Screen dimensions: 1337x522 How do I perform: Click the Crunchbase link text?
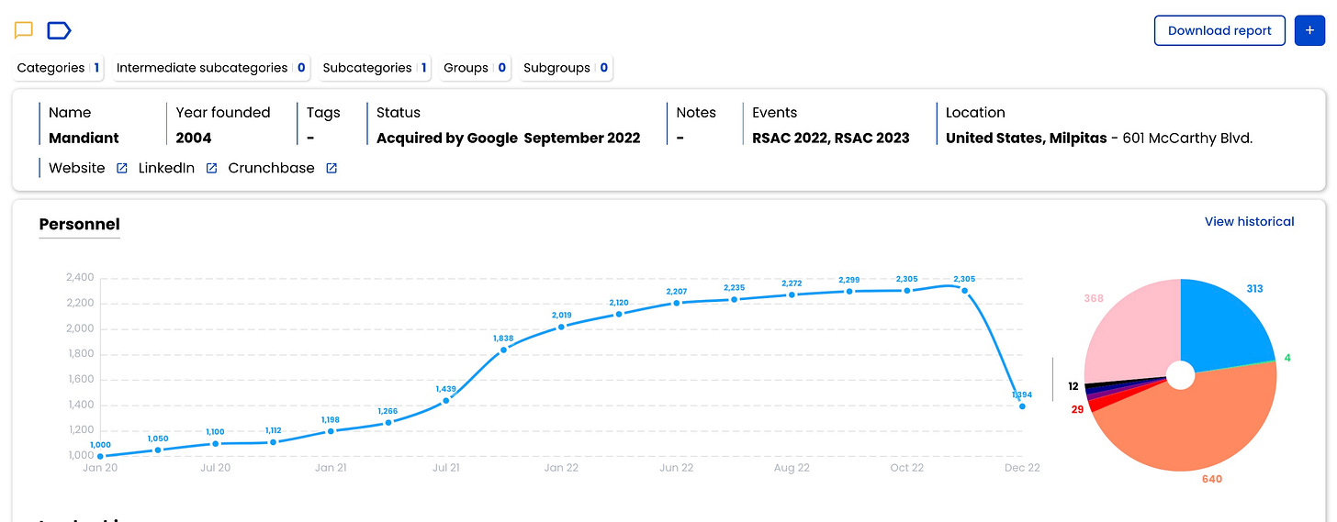271,168
